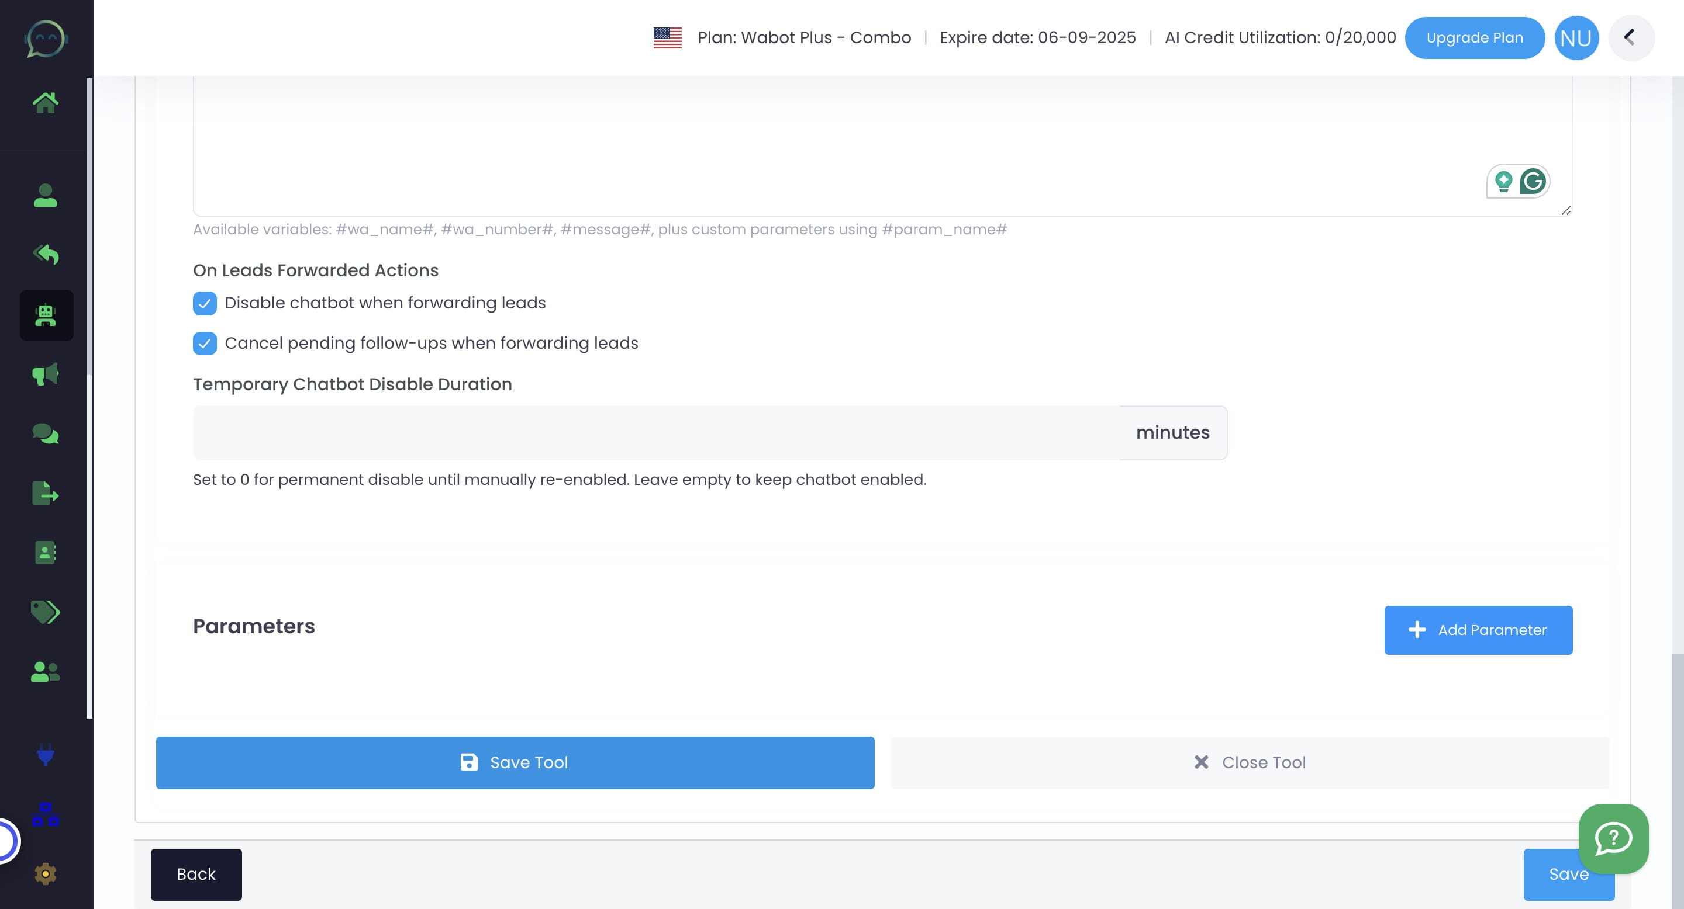Click the Grammarly icon in text area
1684x909 pixels.
point(1534,182)
